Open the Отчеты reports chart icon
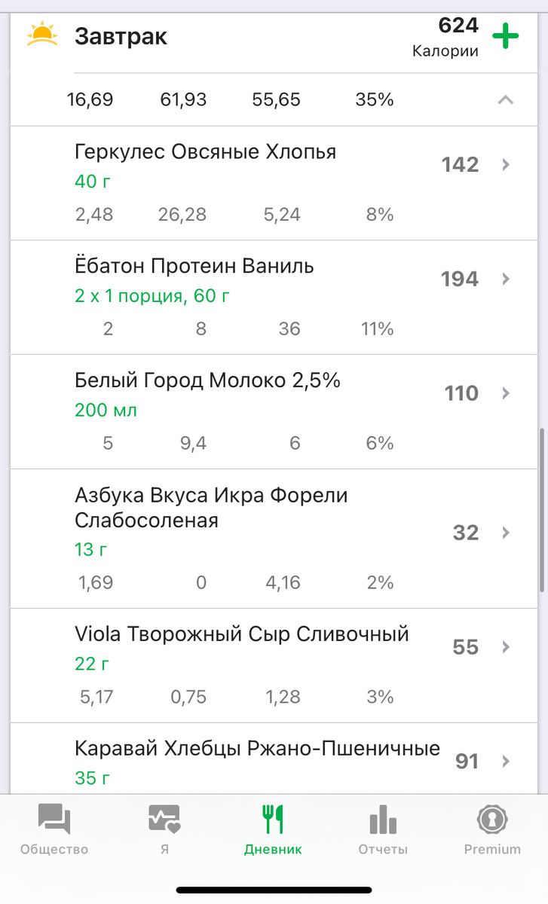This screenshot has height=904, width=548. click(383, 819)
